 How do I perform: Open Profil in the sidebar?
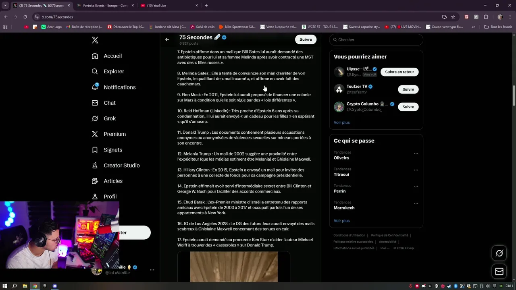[x=104, y=197]
